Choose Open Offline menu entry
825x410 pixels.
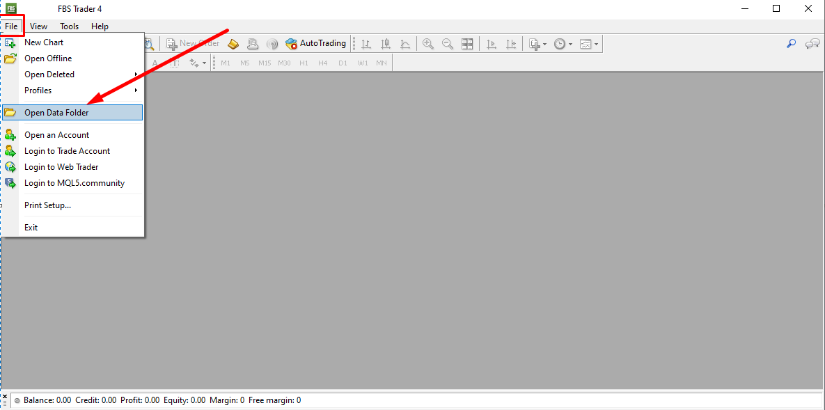click(x=72, y=58)
